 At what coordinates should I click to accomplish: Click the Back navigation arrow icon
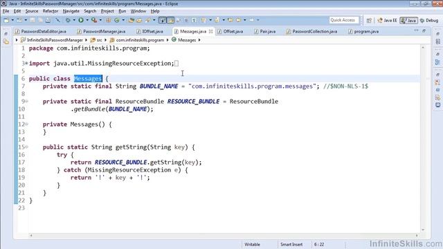(239, 20)
